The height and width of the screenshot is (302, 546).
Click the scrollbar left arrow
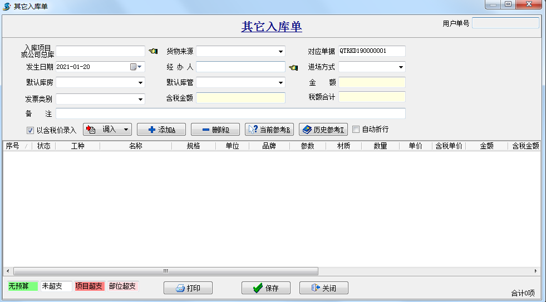coord(8,271)
